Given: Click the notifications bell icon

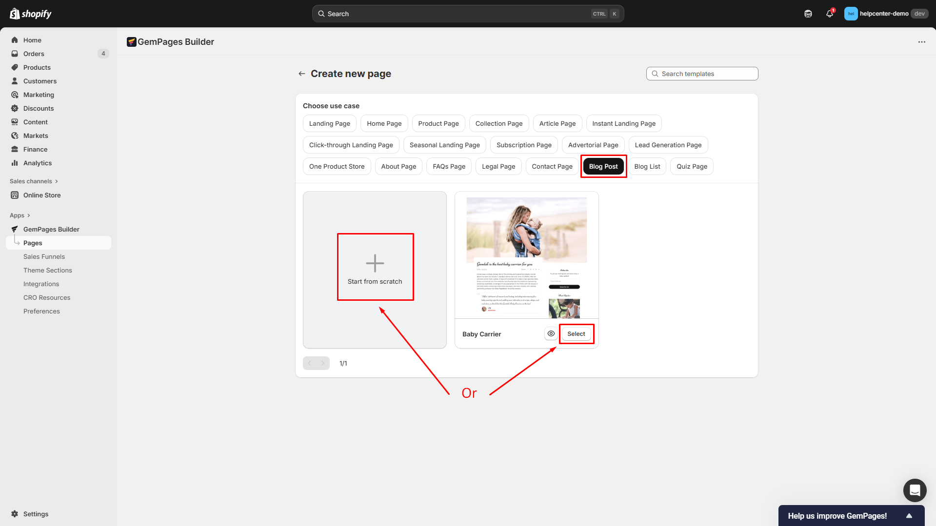Looking at the screenshot, I should coord(829,14).
